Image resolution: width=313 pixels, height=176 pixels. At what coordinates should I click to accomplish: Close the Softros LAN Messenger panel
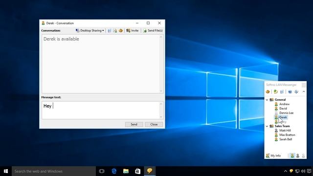tap(304, 85)
